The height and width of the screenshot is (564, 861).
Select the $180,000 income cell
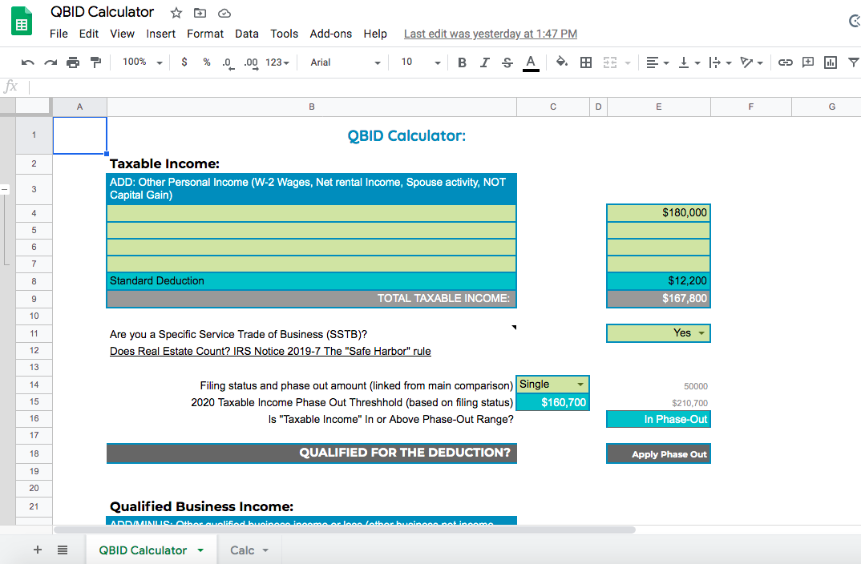point(658,213)
